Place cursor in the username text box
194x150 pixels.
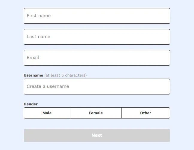coord(120,87)
